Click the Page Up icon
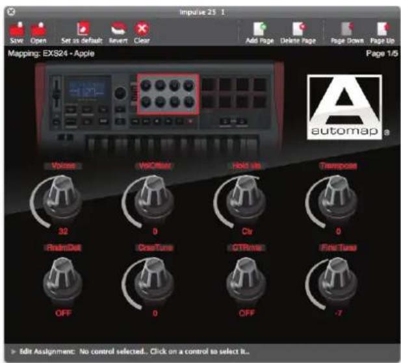401x363 pixels. click(383, 29)
